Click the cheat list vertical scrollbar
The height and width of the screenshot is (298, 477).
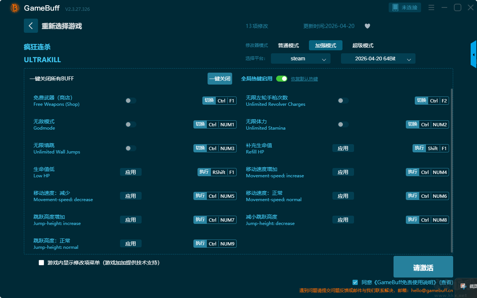tap(452, 170)
